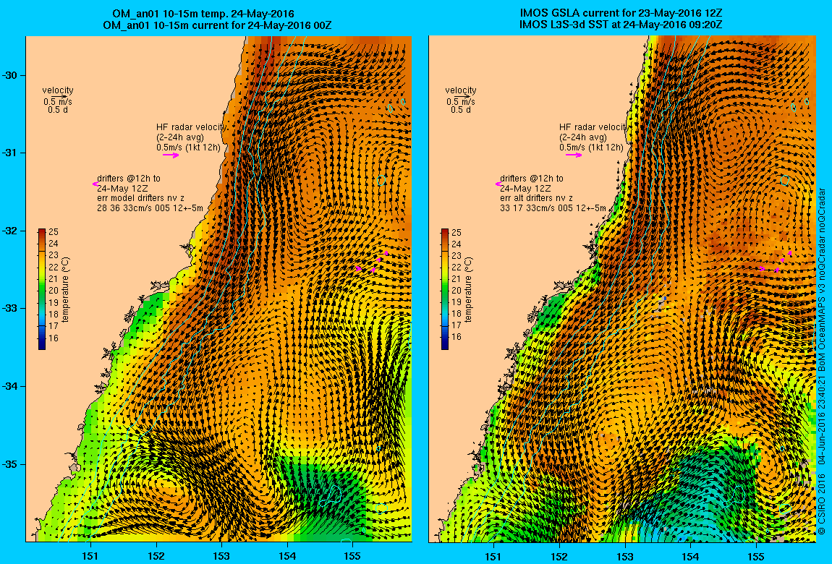Click longitude label '155' under left map
This screenshot has width=832, height=564.
(352, 556)
